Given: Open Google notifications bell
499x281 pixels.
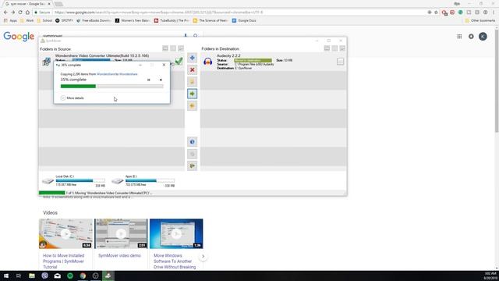Looking at the screenshot, I should point(471,37).
